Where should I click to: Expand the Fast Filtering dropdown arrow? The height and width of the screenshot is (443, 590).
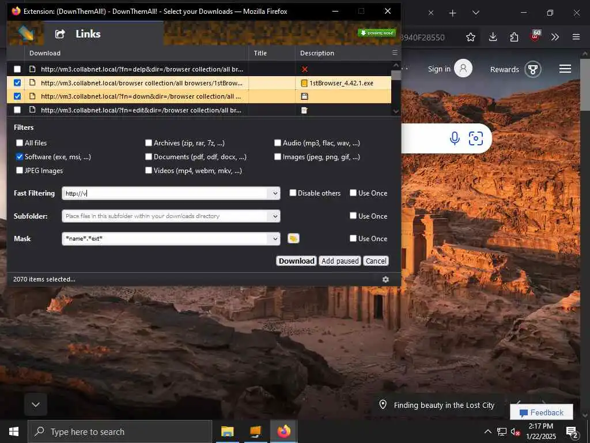pos(275,193)
